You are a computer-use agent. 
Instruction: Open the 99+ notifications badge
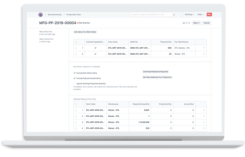[209, 14]
